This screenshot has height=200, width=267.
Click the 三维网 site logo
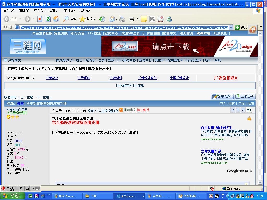(x=28, y=46)
